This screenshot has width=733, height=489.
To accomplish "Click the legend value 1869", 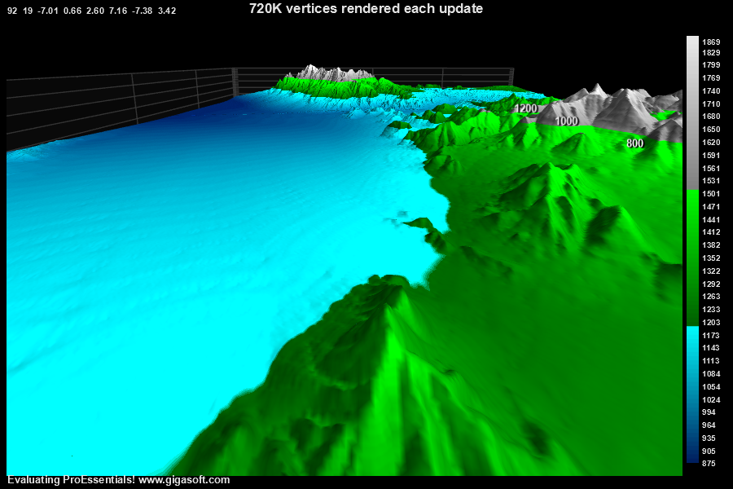I will 711,42.
